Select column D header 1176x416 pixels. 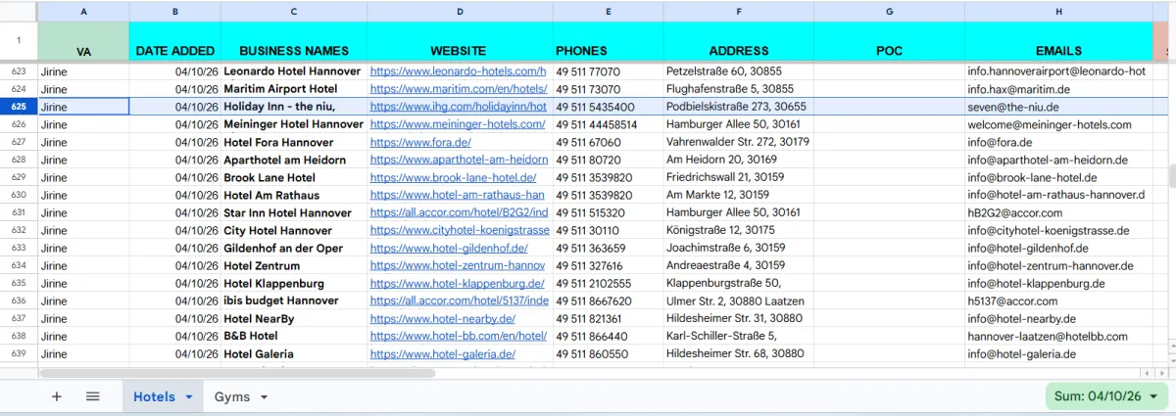460,11
